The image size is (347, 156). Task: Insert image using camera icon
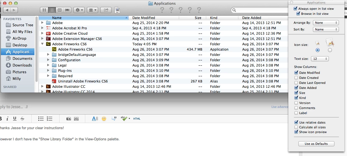[x=69, y=119]
